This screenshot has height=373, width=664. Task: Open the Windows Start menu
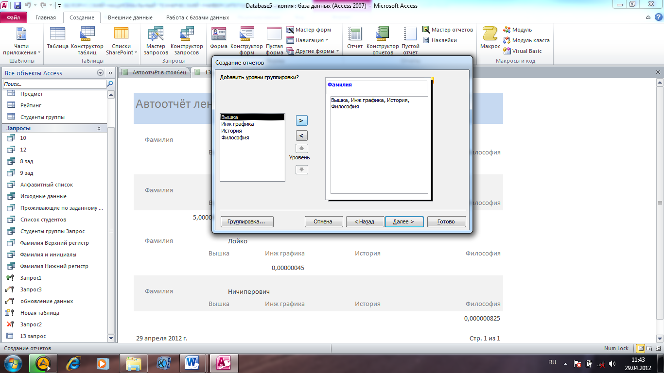click(x=12, y=363)
